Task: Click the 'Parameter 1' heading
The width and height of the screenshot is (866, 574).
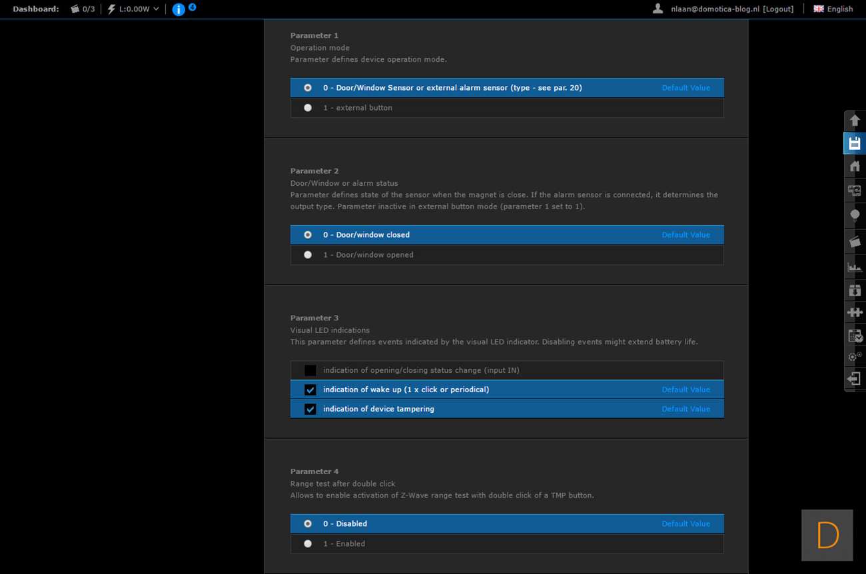Action: click(x=314, y=35)
